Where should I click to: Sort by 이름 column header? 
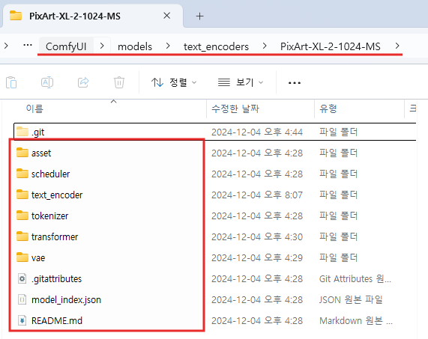tap(34, 109)
